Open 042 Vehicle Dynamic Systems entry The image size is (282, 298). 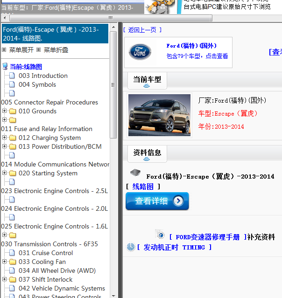(62, 288)
